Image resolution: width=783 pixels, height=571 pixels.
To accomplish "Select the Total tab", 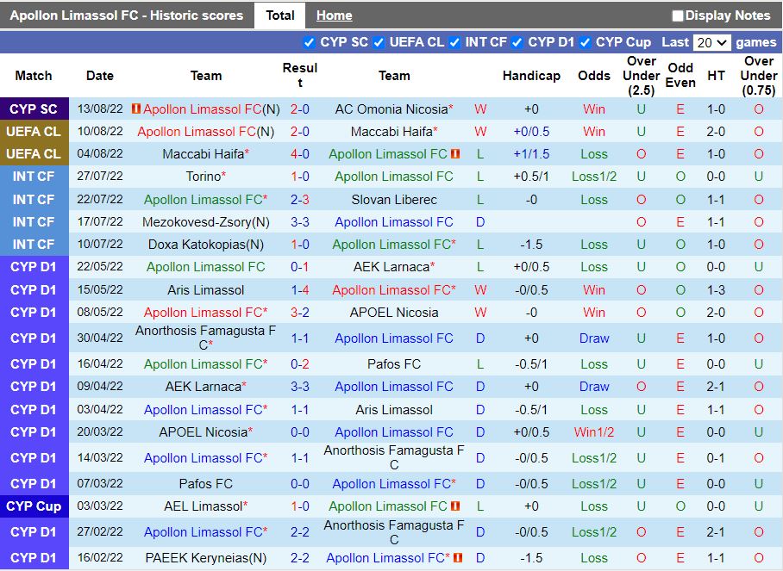I will 279,16.
